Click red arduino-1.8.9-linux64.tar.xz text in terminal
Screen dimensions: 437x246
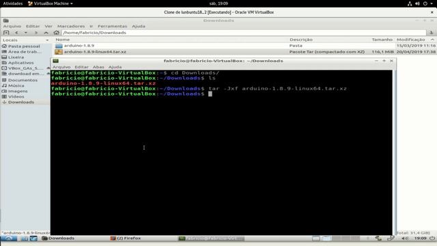point(103,83)
